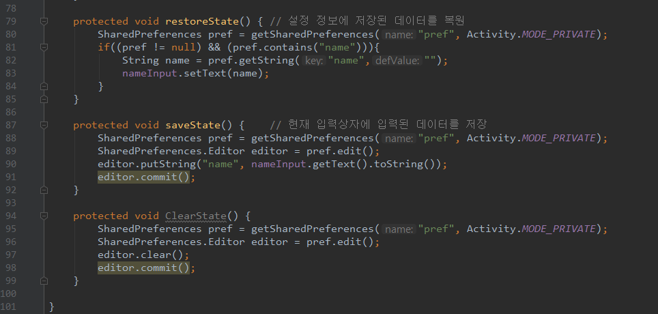Click the fold end marker on line 99
The height and width of the screenshot is (314, 658).
(x=44, y=281)
